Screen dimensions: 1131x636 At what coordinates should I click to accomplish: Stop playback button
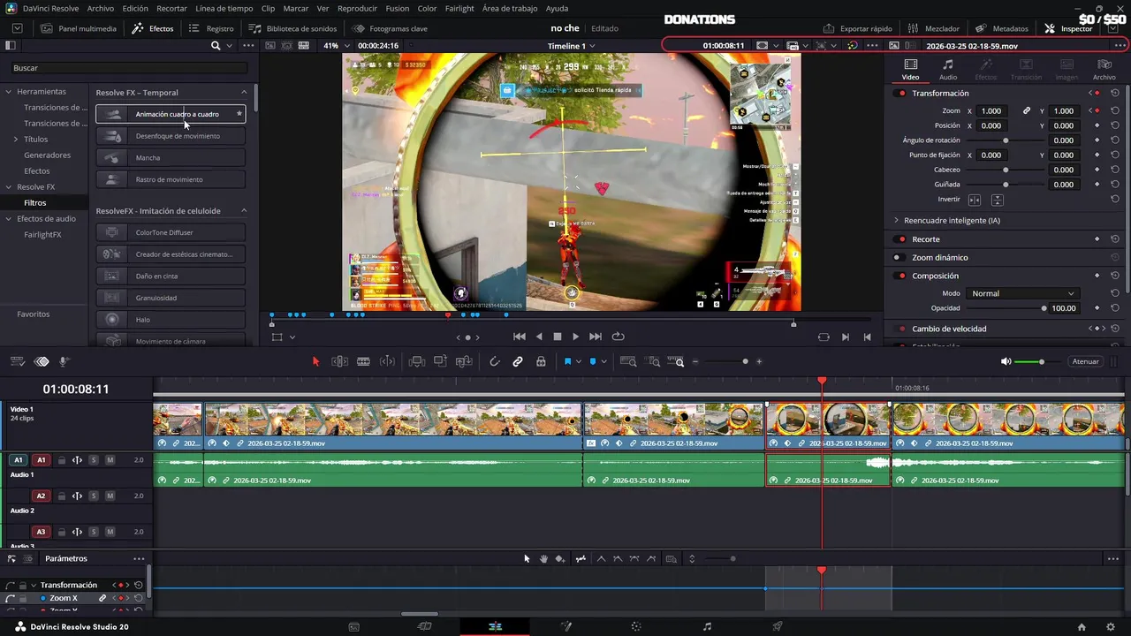point(558,337)
